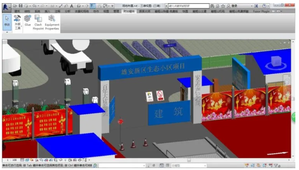Launch Clash Pinpoint tool
This screenshot has width=299, height=170.
[x=38, y=22]
